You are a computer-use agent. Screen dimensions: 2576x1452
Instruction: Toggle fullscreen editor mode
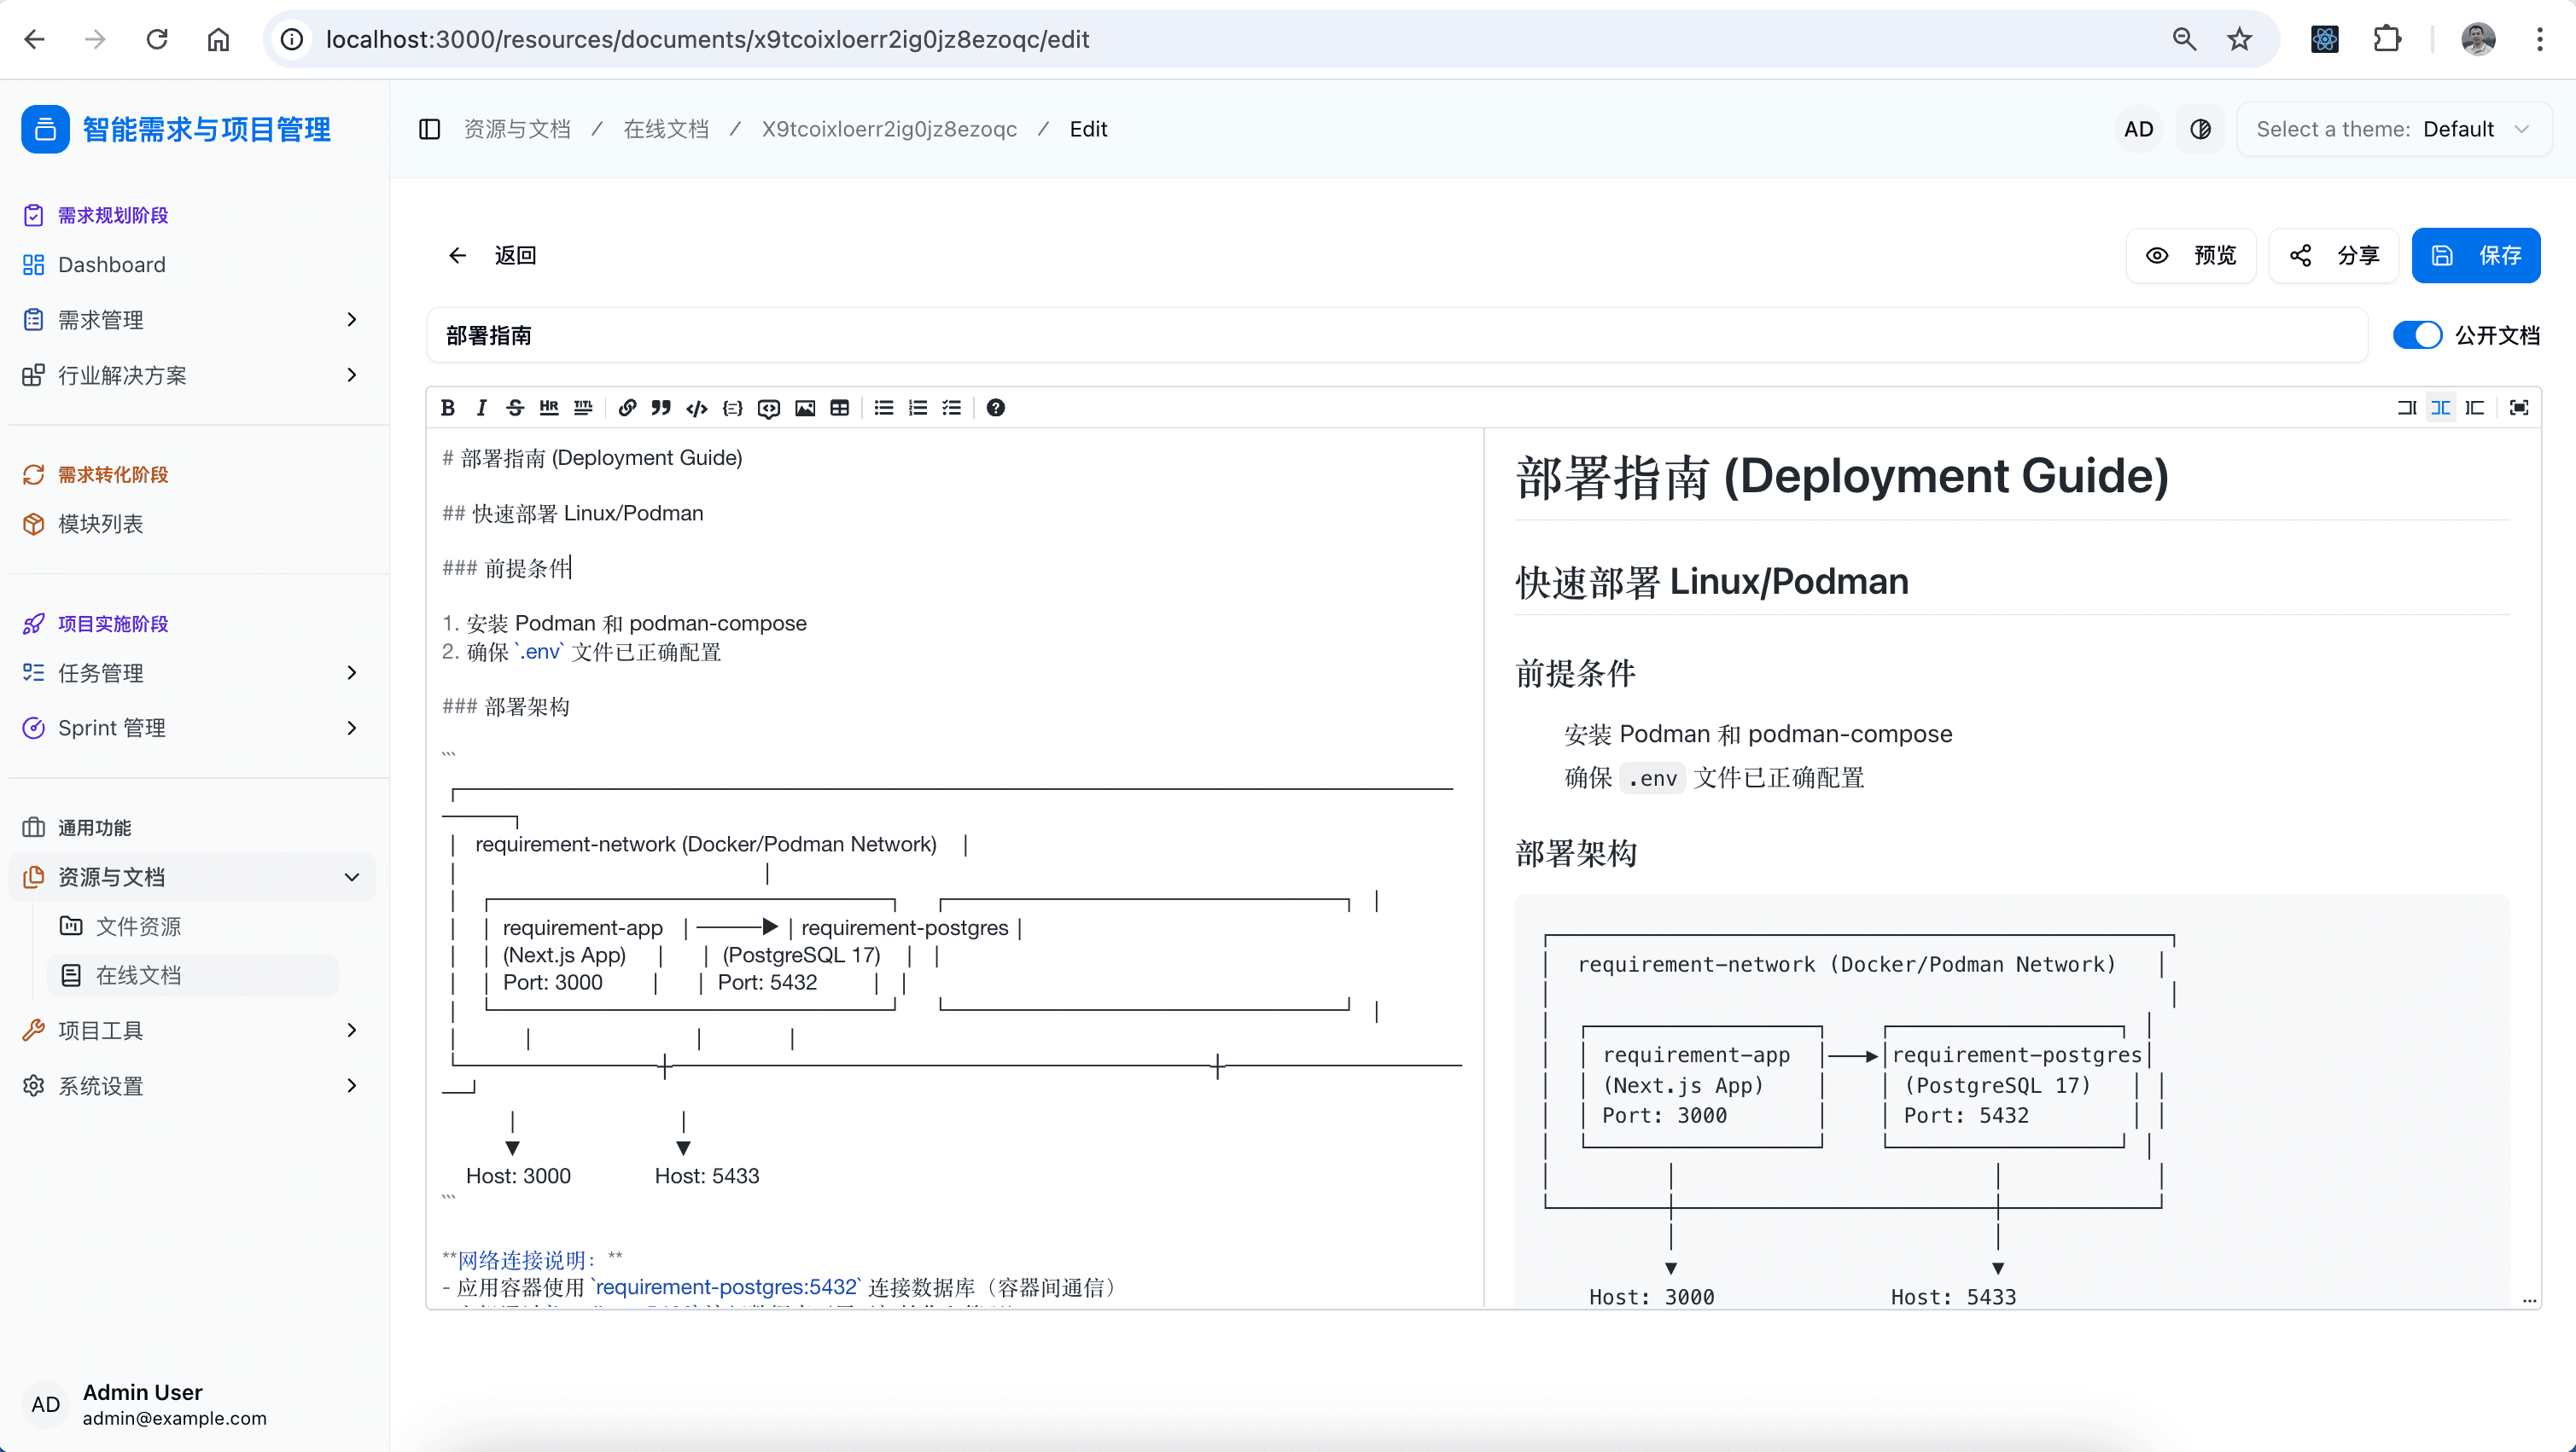pos(2519,408)
